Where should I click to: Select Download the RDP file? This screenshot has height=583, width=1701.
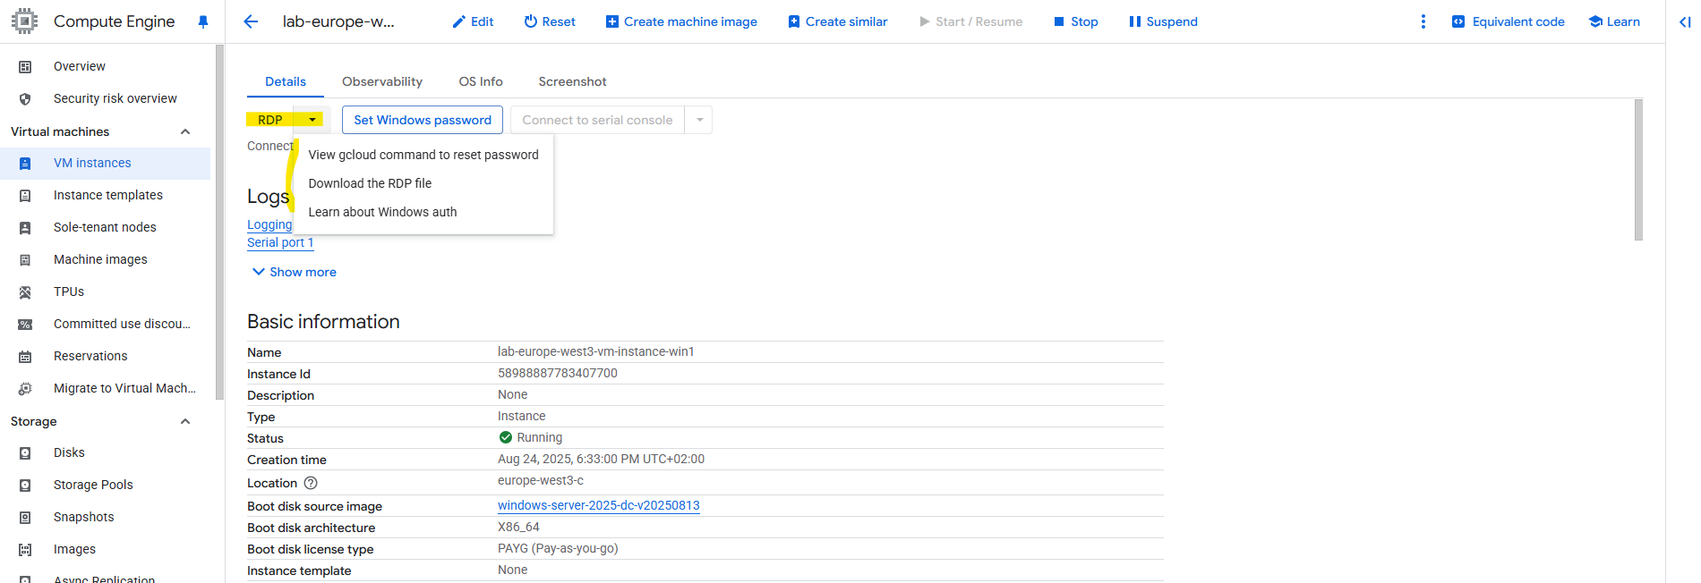pyautogui.click(x=423, y=183)
